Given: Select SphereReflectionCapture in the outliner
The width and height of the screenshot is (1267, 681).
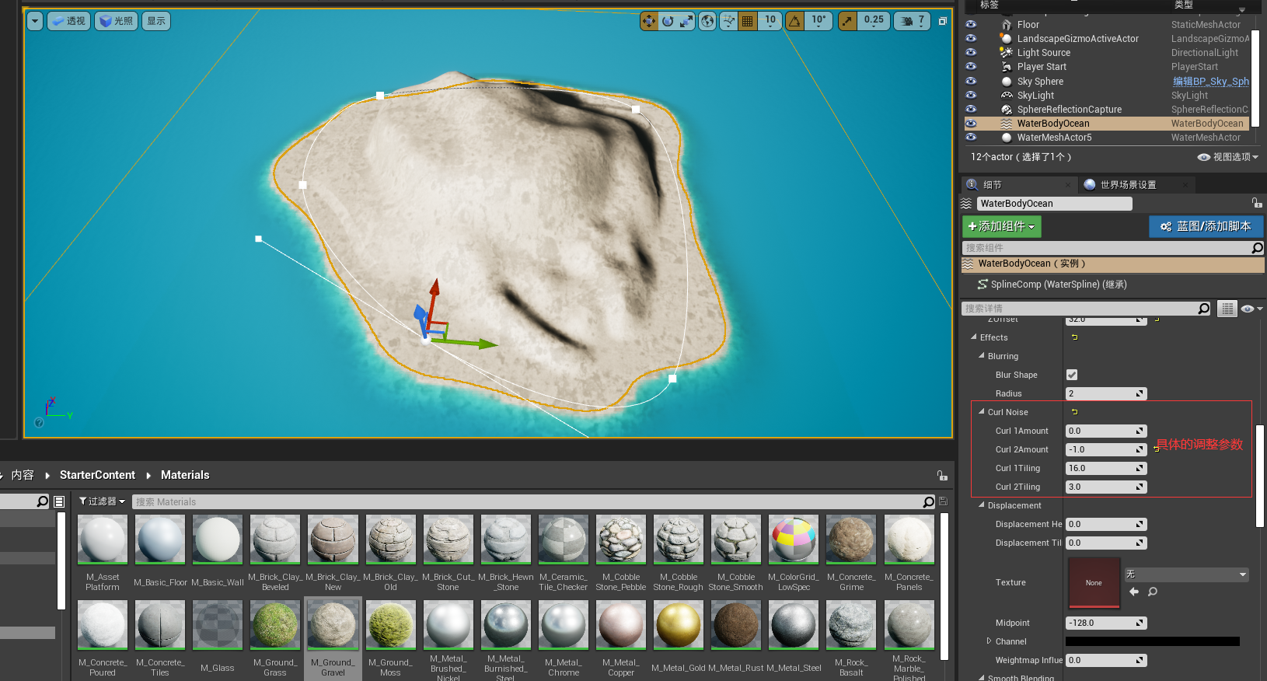Looking at the screenshot, I should (x=1070, y=110).
